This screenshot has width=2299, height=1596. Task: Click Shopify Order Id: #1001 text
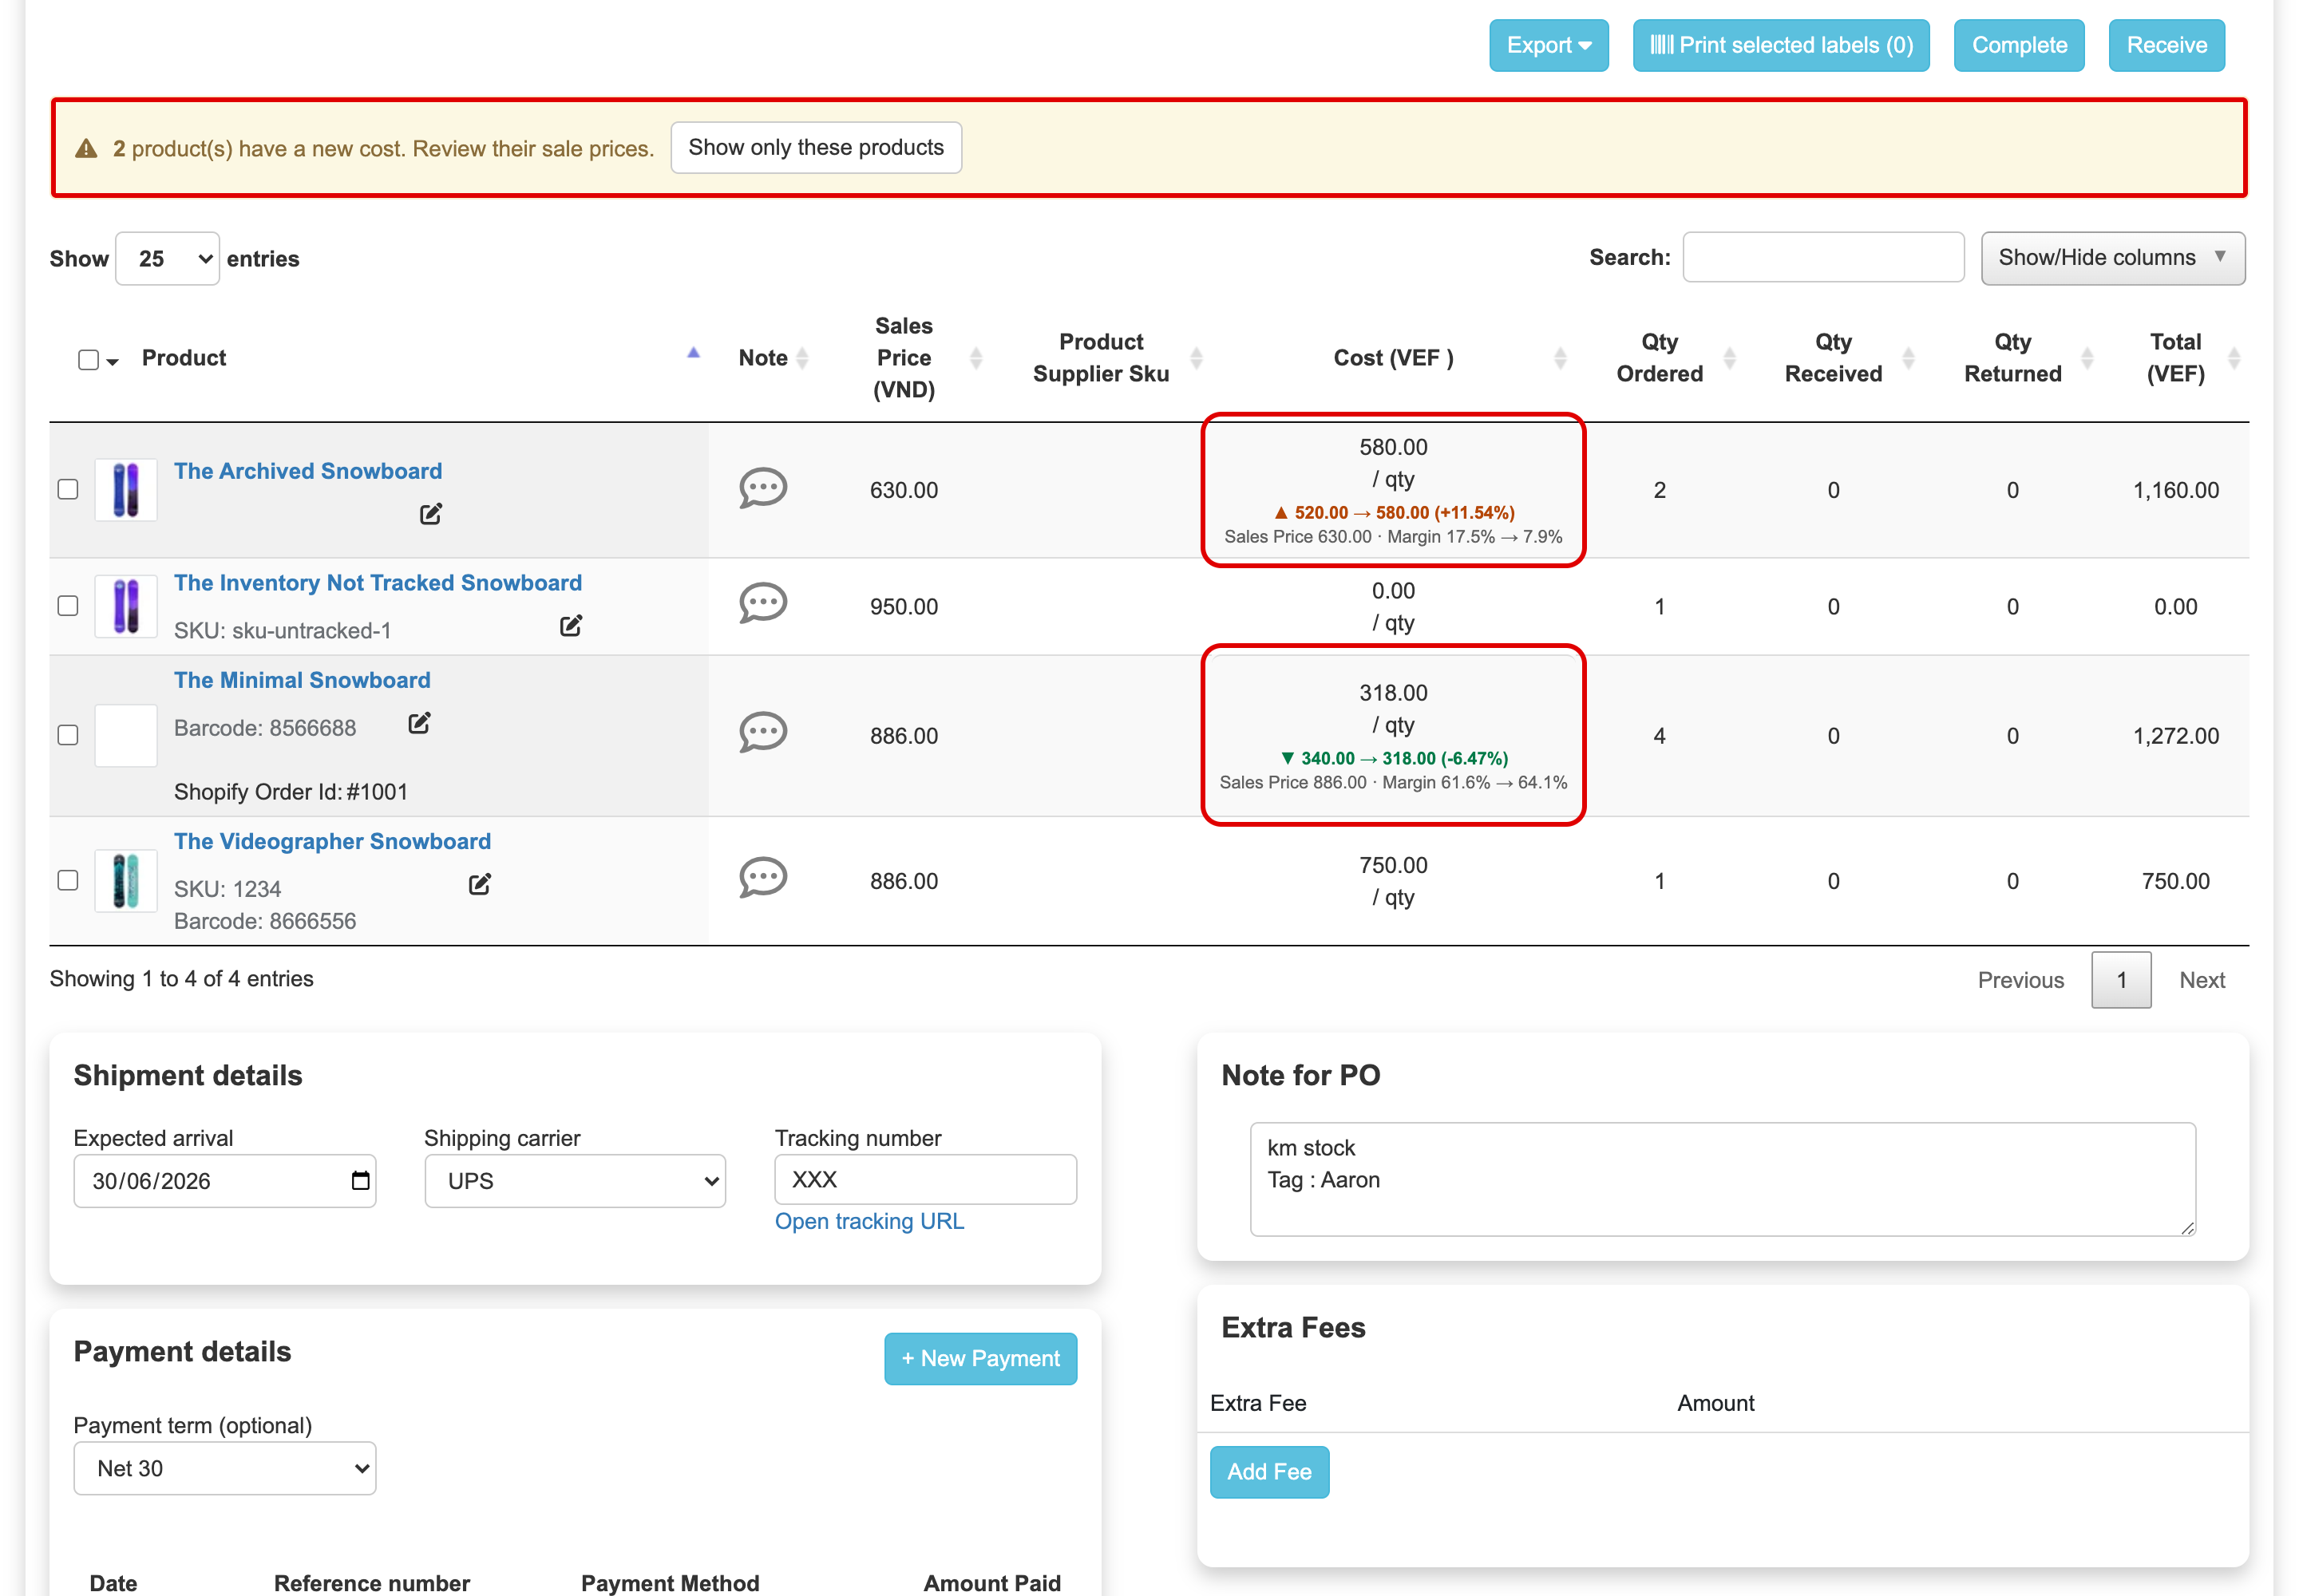pos(290,792)
